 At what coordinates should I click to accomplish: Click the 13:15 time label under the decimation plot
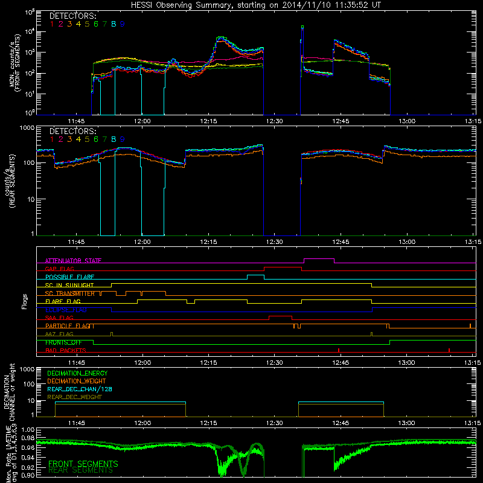pyautogui.click(x=473, y=423)
